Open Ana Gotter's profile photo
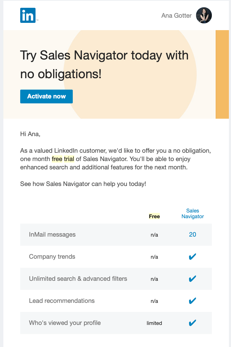 coord(204,15)
